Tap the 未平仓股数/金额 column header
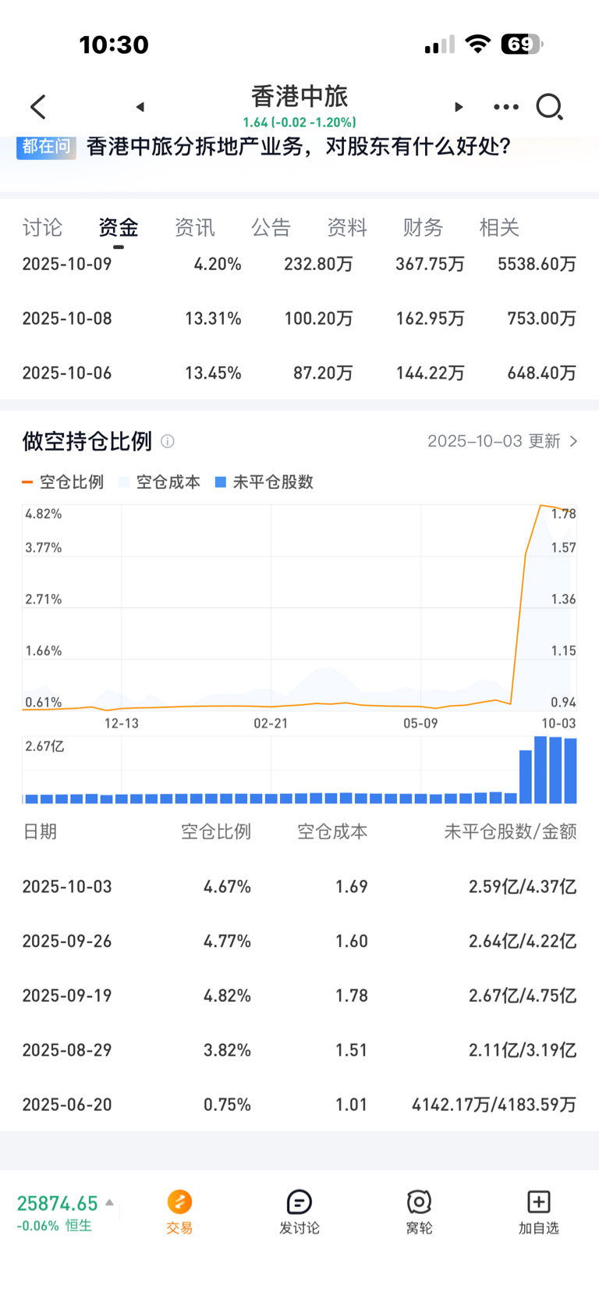This screenshot has width=599, height=1303. click(x=511, y=831)
